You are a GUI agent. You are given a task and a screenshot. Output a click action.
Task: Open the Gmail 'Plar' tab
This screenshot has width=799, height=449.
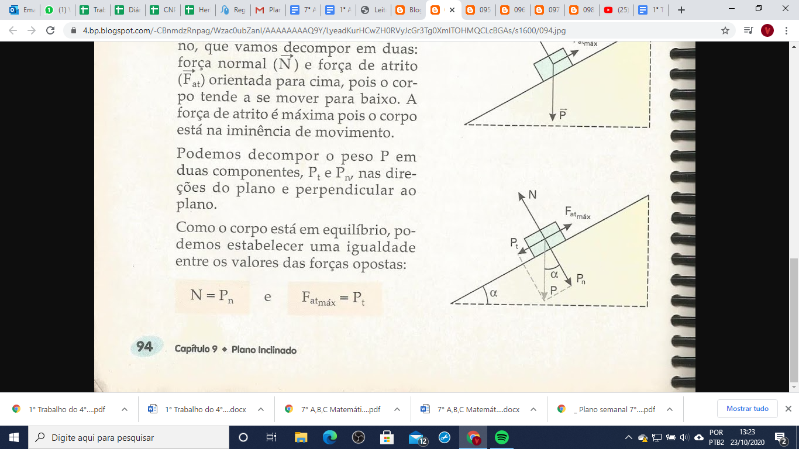pos(267,10)
